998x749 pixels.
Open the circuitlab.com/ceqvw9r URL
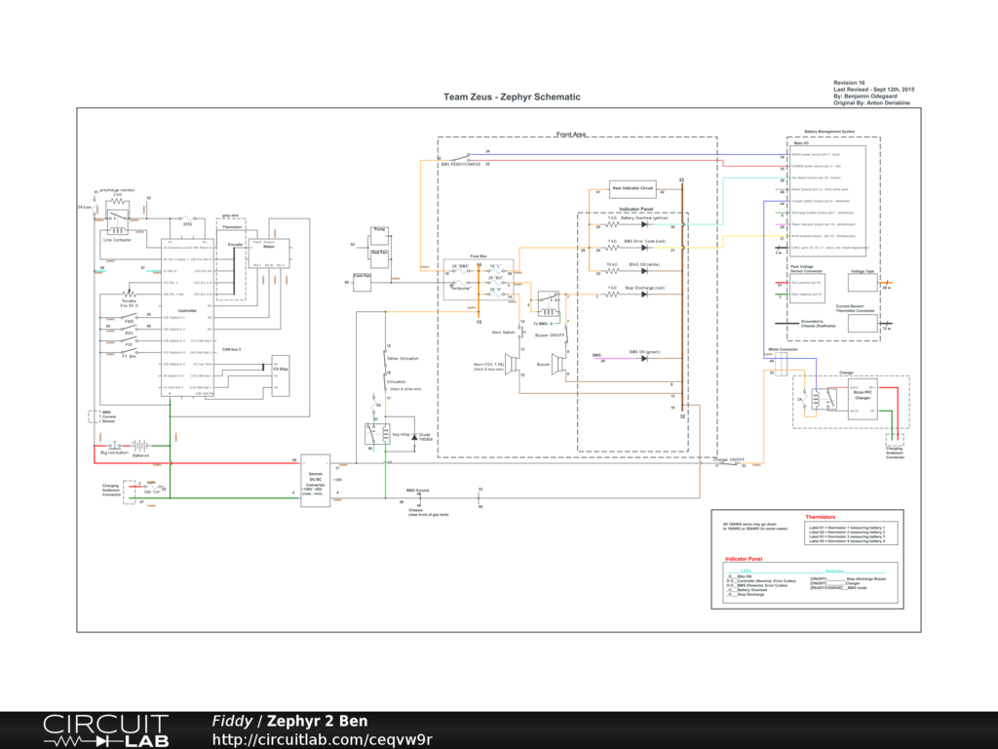pyautogui.click(x=322, y=740)
